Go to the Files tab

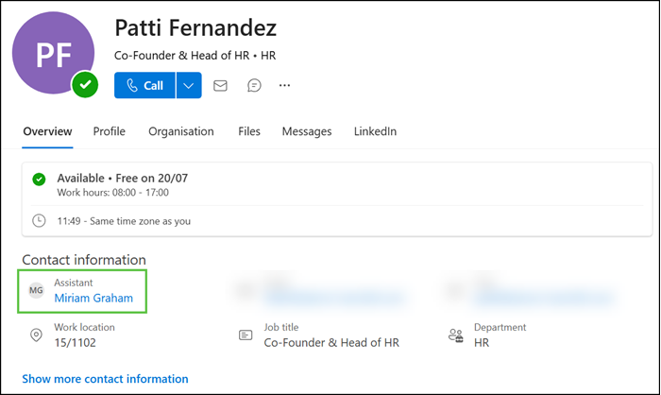249,131
